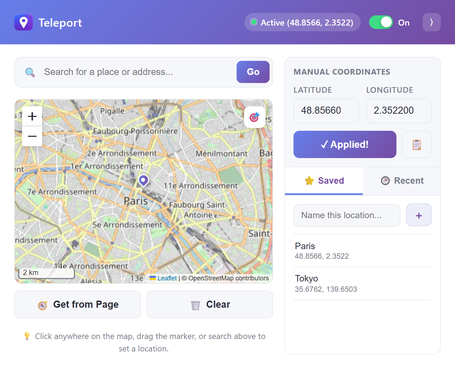Edit the Latitude input field
The image size is (455, 366).
pyautogui.click(x=326, y=111)
